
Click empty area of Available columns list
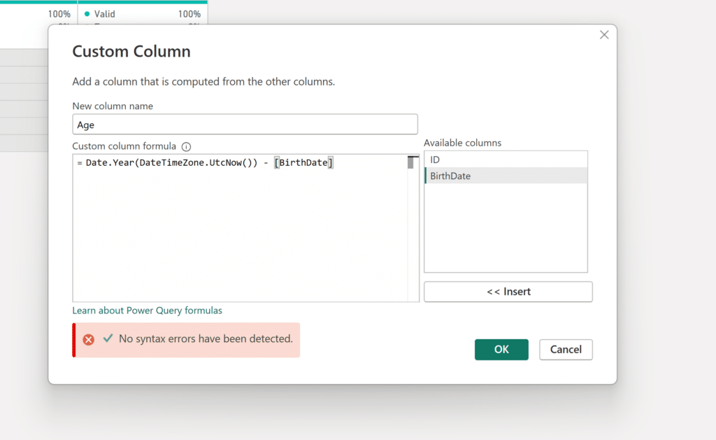pyautogui.click(x=505, y=231)
